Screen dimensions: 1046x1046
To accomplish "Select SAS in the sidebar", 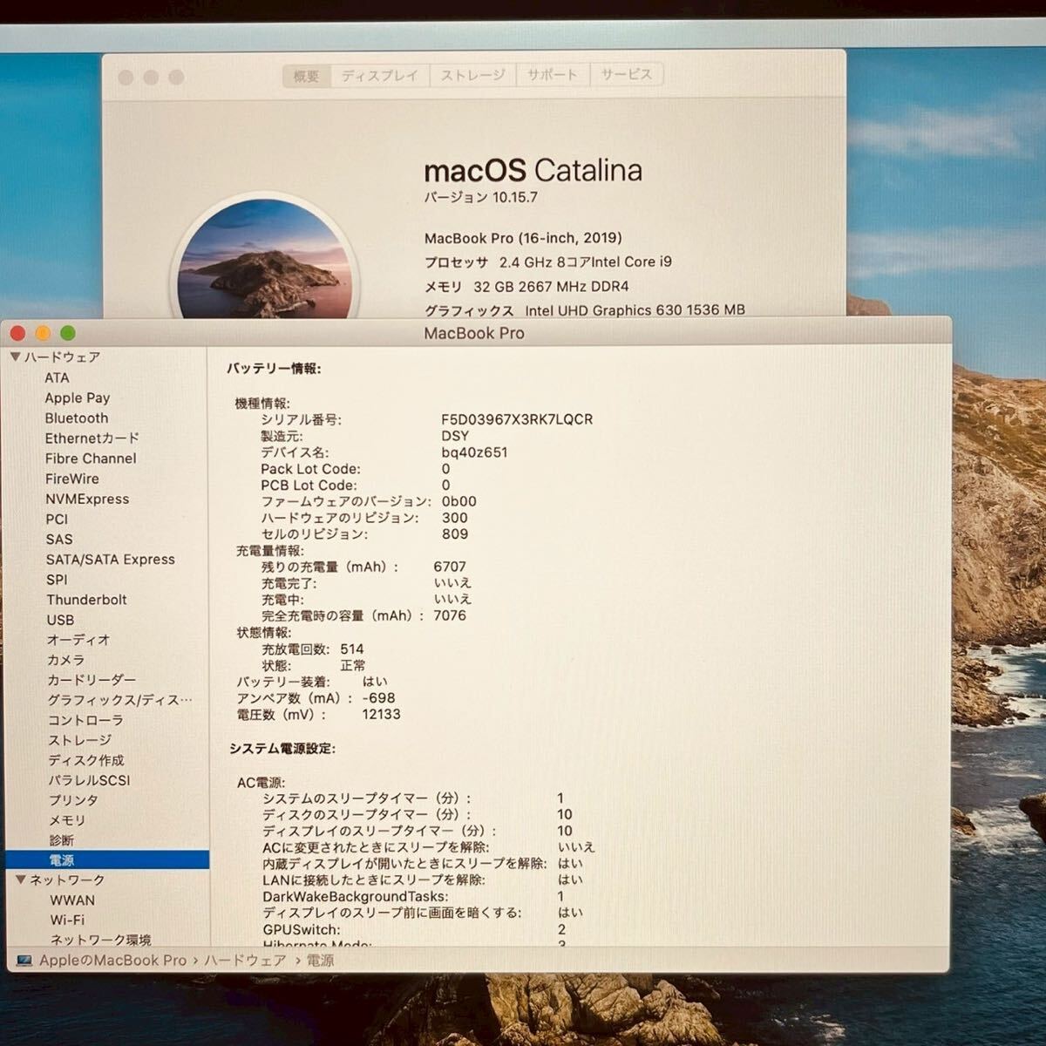I will pyautogui.click(x=59, y=539).
